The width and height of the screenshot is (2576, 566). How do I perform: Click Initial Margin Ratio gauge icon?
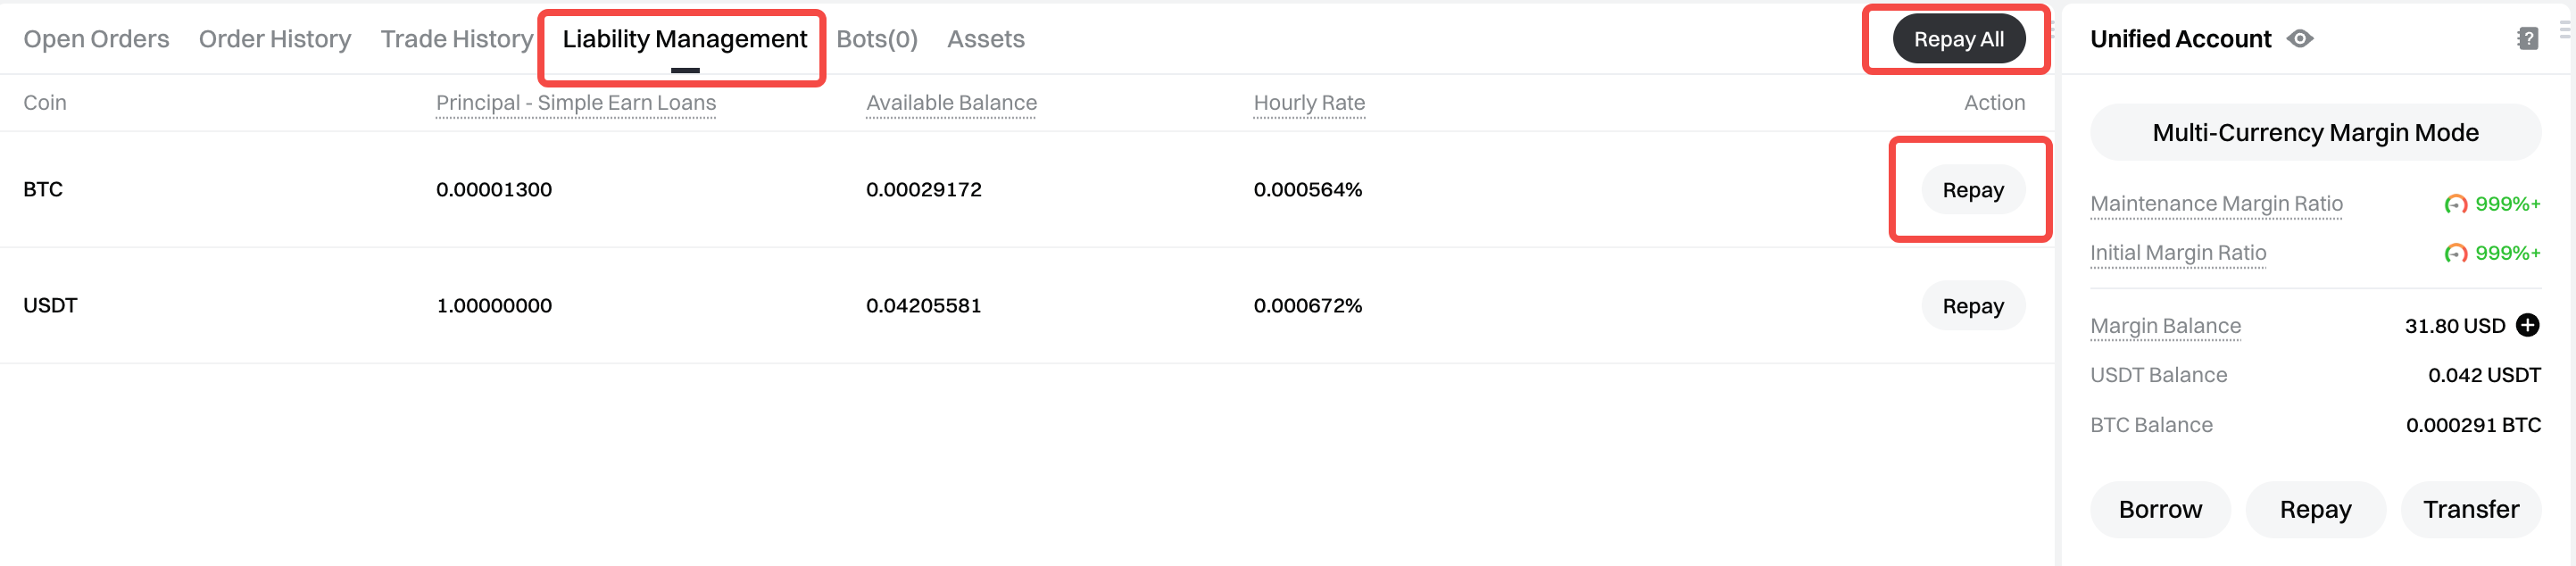(x=2455, y=253)
